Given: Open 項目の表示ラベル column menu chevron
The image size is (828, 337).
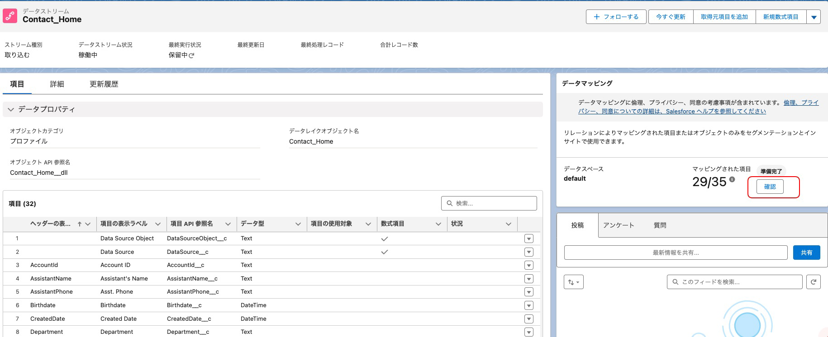Looking at the screenshot, I should click(x=158, y=224).
